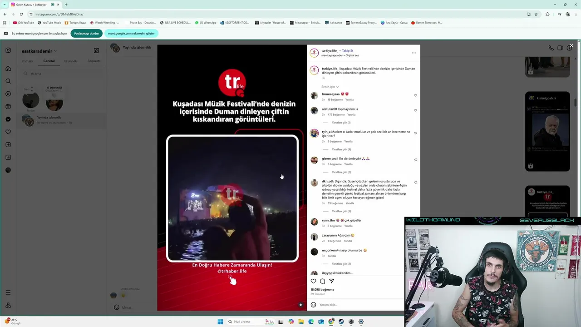Open 18.098 beğenme likes list
Viewport: 581px width, 327px height.
322,289
